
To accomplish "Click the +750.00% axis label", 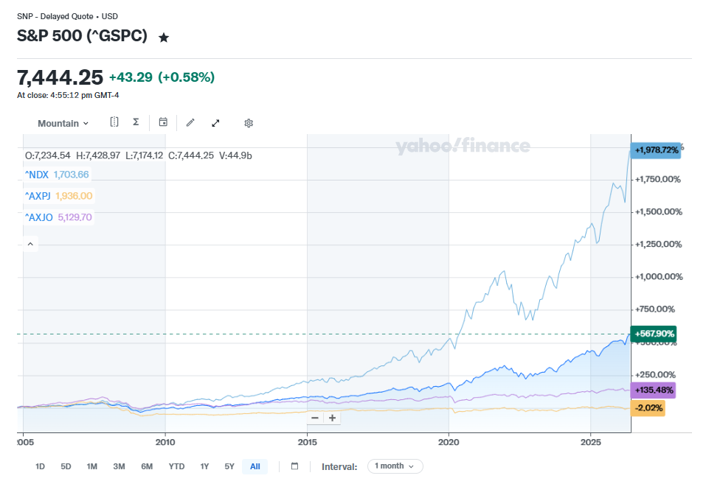I will coord(655,309).
